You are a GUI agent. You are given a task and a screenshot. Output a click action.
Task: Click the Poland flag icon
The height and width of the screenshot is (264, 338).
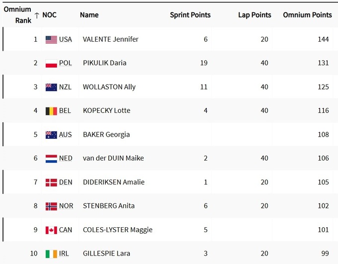tap(51, 63)
